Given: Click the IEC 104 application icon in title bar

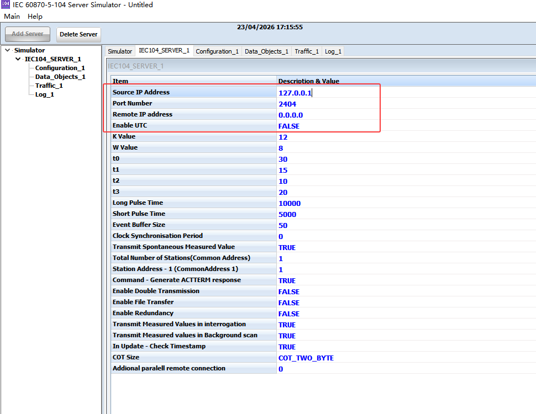Looking at the screenshot, I should tap(6, 4).
